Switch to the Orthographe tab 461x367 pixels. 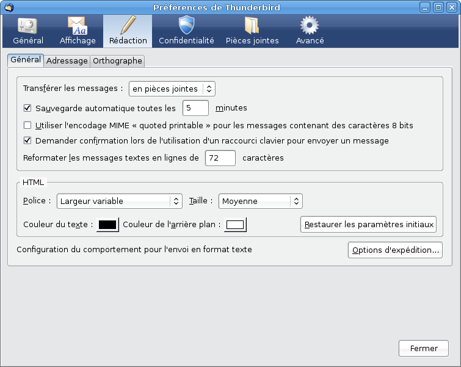(x=117, y=61)
